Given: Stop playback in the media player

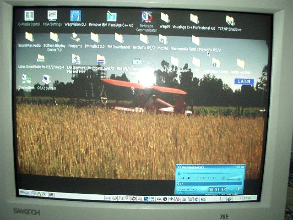Looking at the screenshot, I should click(189, 178).
